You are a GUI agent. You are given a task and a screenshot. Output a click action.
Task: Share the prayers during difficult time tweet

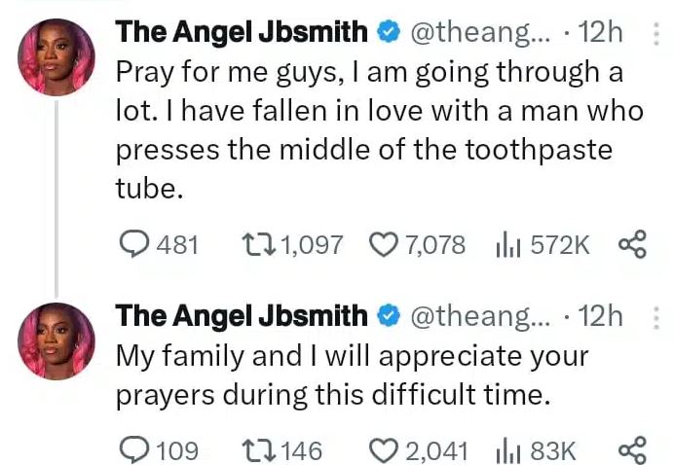[632, 449]
